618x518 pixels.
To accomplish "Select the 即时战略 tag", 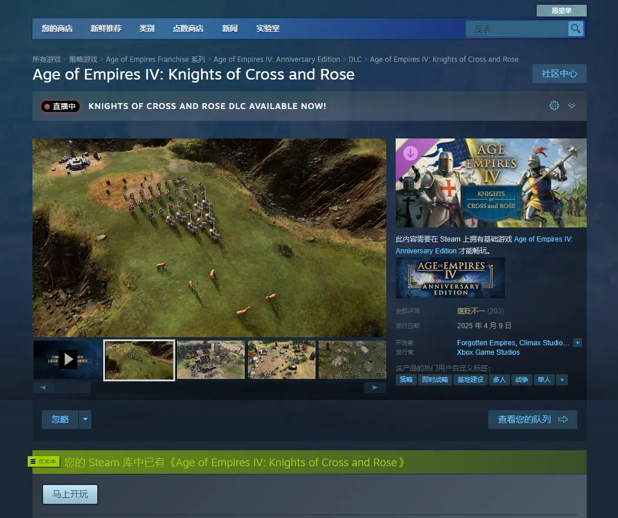I will point(435,380).
